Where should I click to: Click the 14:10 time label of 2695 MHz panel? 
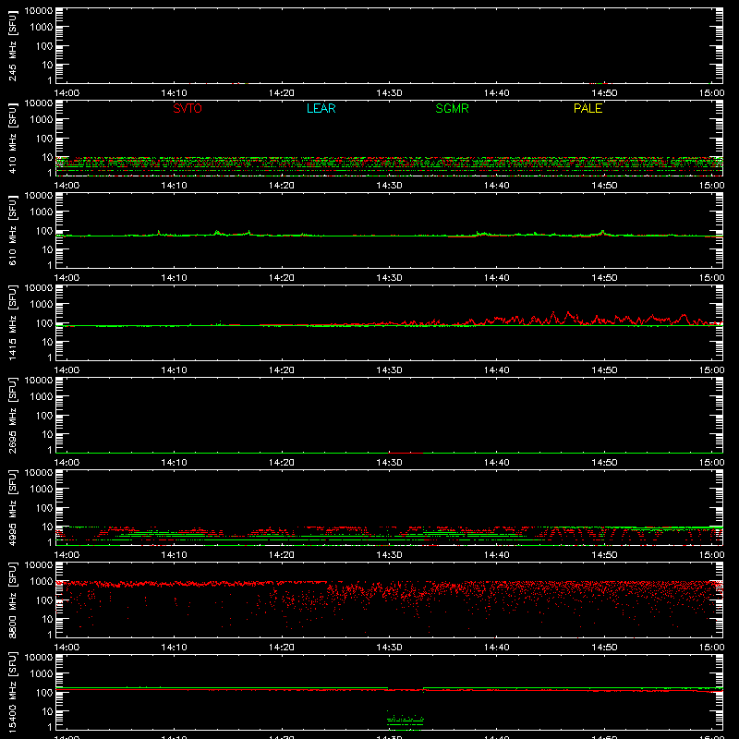click(x=174, y=463)
